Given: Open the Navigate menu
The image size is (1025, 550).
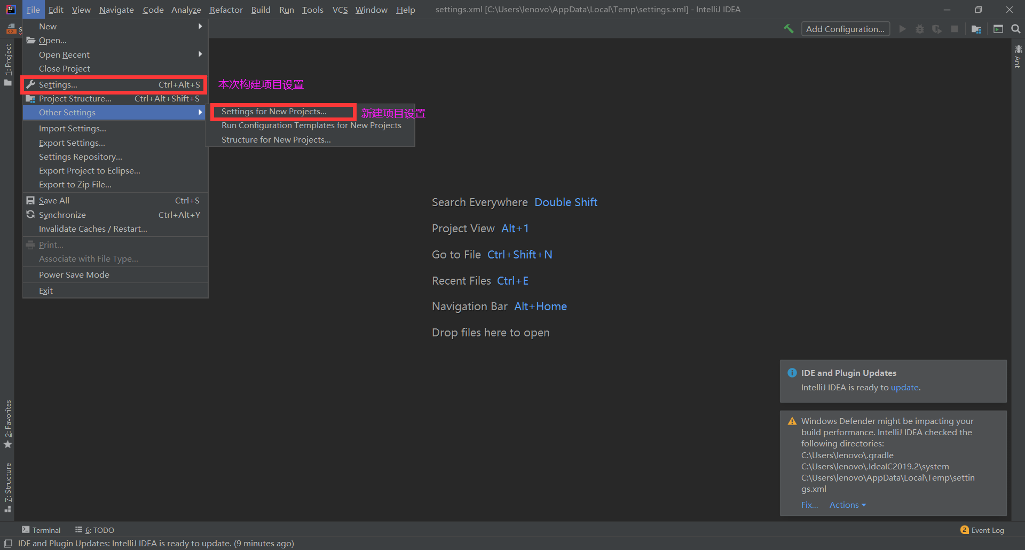Looking at the screenshot, I should click(116, 10).
